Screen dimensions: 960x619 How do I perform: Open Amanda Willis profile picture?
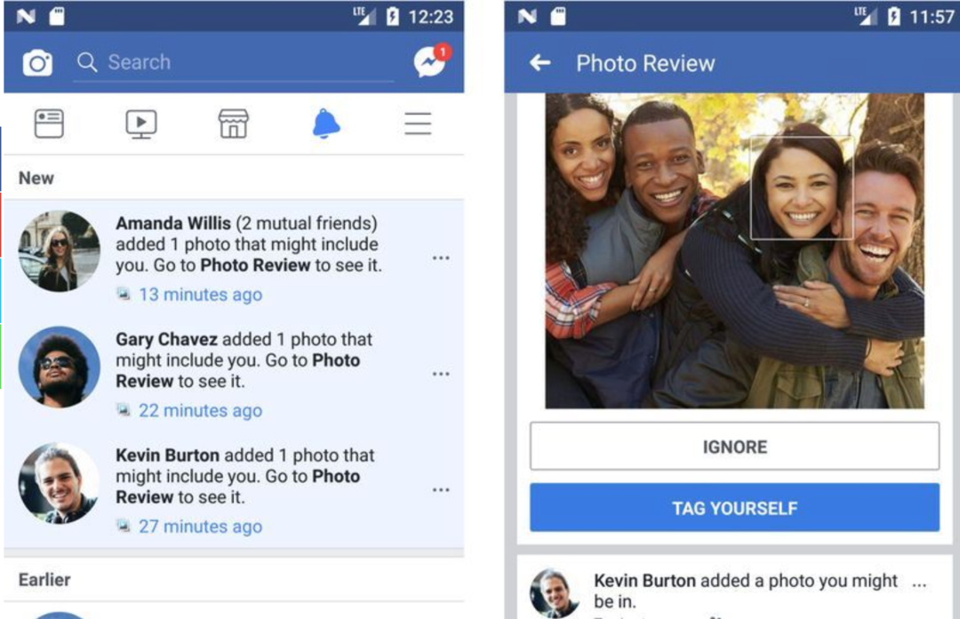pos(60,250)
